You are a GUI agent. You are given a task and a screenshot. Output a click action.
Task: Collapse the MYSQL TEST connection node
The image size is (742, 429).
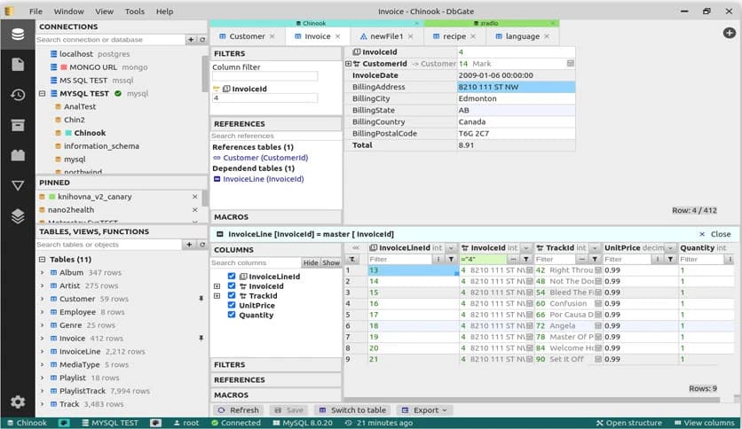[42, 93]
